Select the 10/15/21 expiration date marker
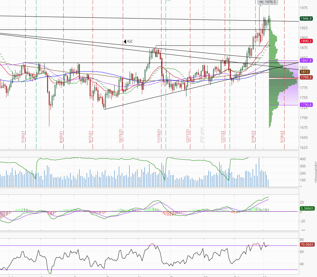Viewport: 317px width, 277px height. (x=121, y=136)
